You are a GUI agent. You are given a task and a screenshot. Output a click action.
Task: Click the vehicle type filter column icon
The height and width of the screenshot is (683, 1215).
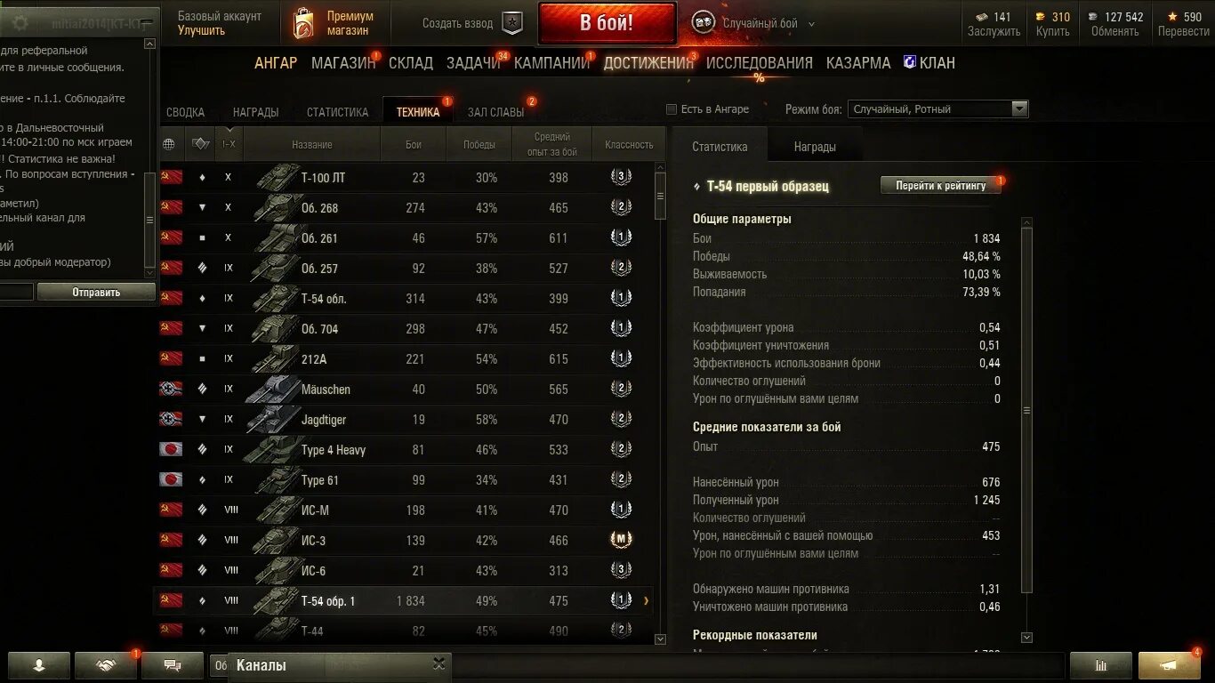point(200,144)
